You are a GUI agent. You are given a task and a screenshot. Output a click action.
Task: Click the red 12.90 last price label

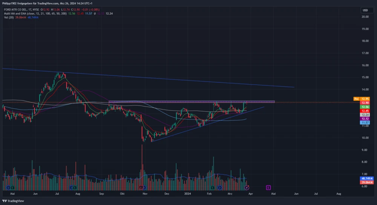365,103
